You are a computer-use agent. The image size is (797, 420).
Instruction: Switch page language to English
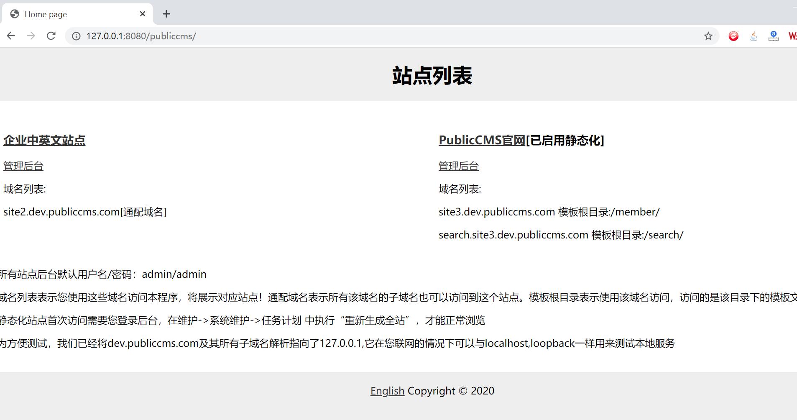pos(387,391)
